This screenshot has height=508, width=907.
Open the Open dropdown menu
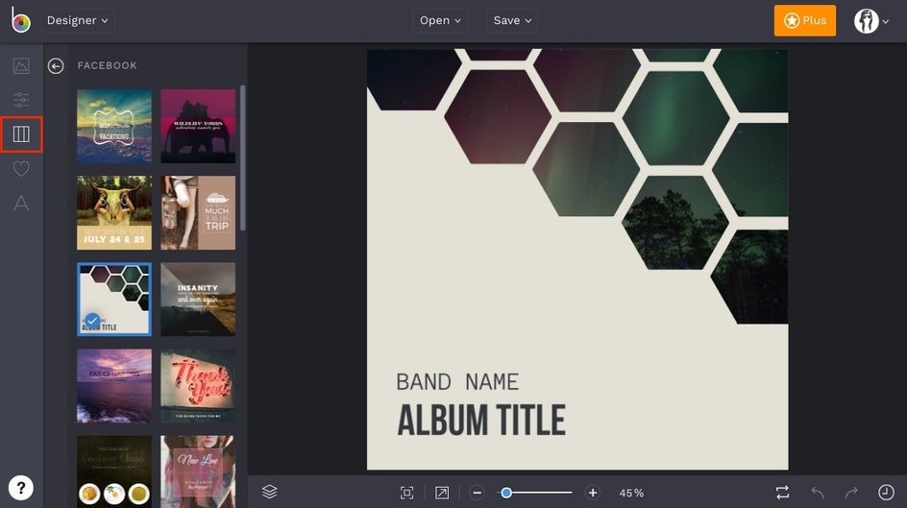(x=440, y=20)
